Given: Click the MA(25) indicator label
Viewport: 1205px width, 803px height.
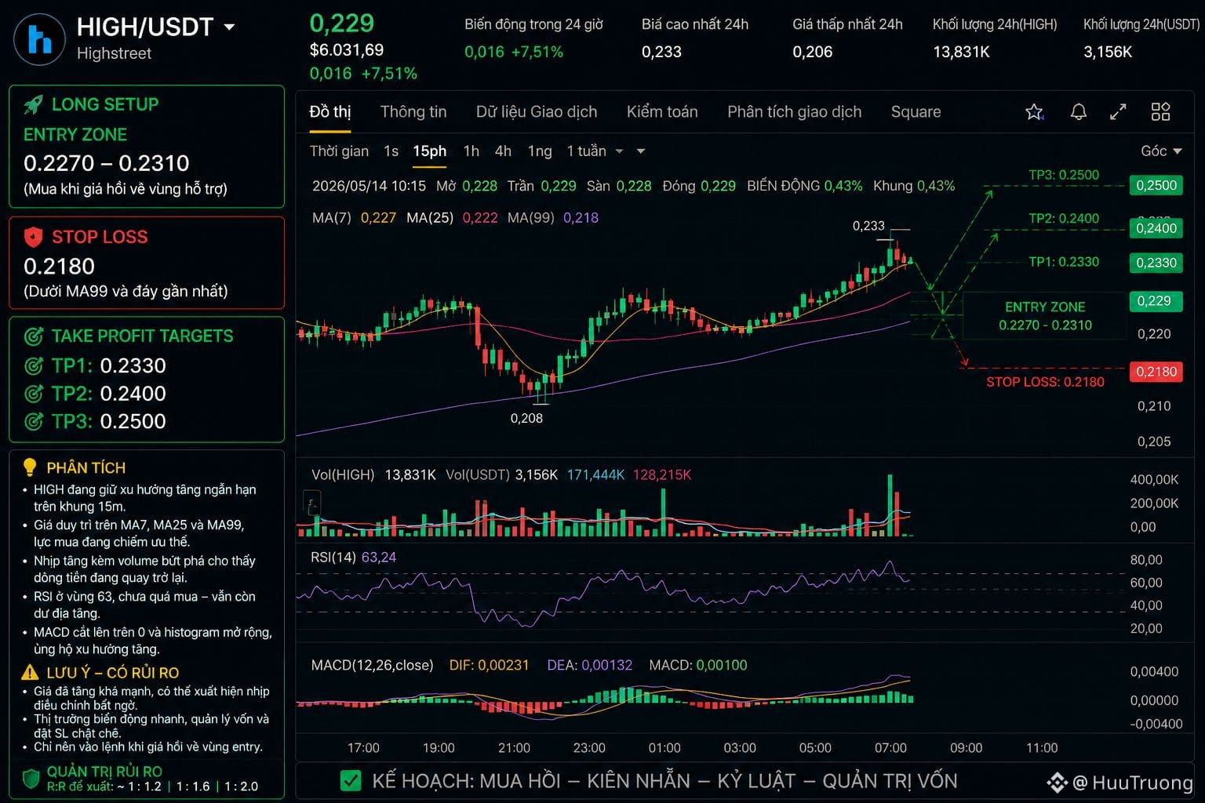Looking at the screenshot, I should 430,218.
